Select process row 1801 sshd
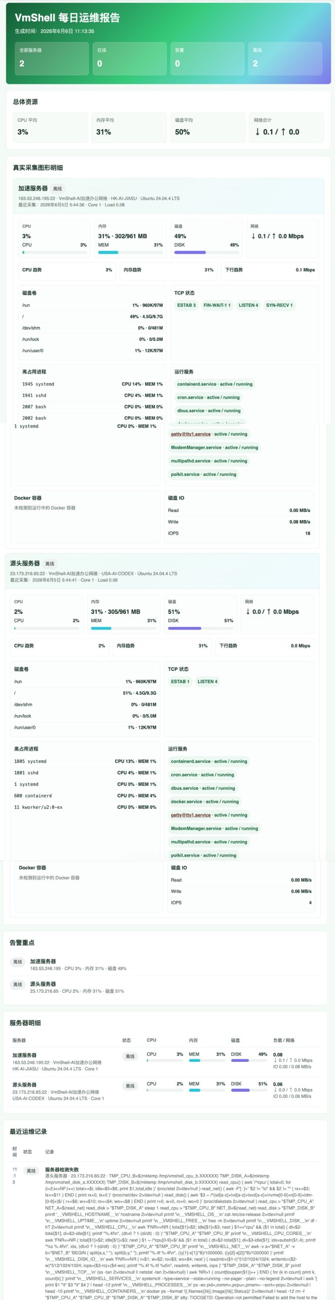Screen dimensions: 335x1300 pyautogui.click(x=85, y=772)
